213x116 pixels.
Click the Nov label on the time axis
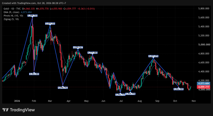point(194,101)
